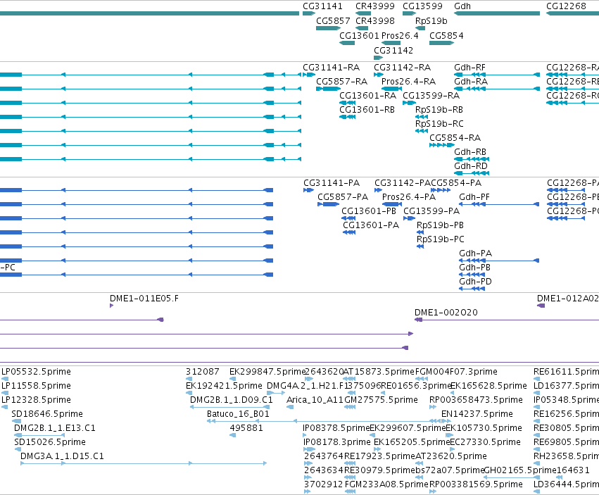The height and width of the screenshot is (495, 599).
Task: Click the Pros26.4-RA transcript label
Action: tap(408, 82)
